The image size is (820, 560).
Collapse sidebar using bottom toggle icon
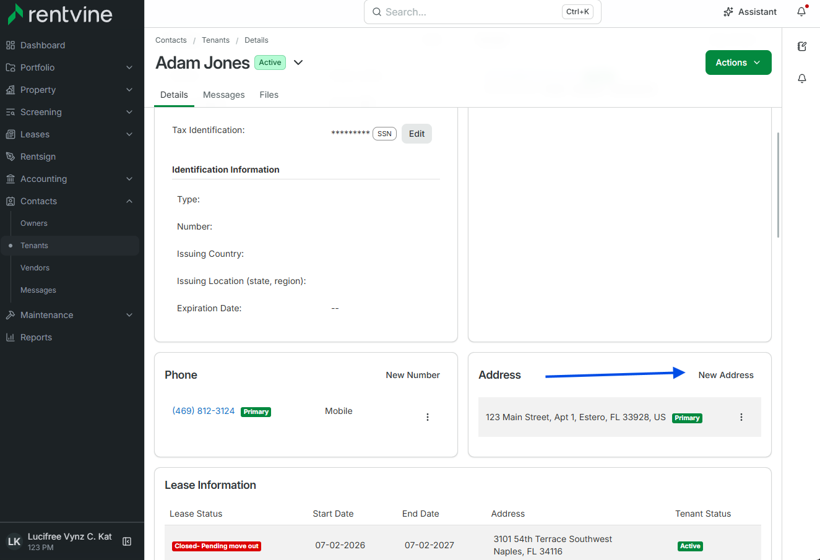point(127,541)
